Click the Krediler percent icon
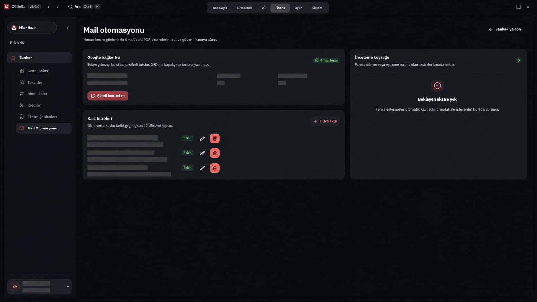The width and height of the screenshot is (537, 302). pyautogui.click(x=22, y=105)
